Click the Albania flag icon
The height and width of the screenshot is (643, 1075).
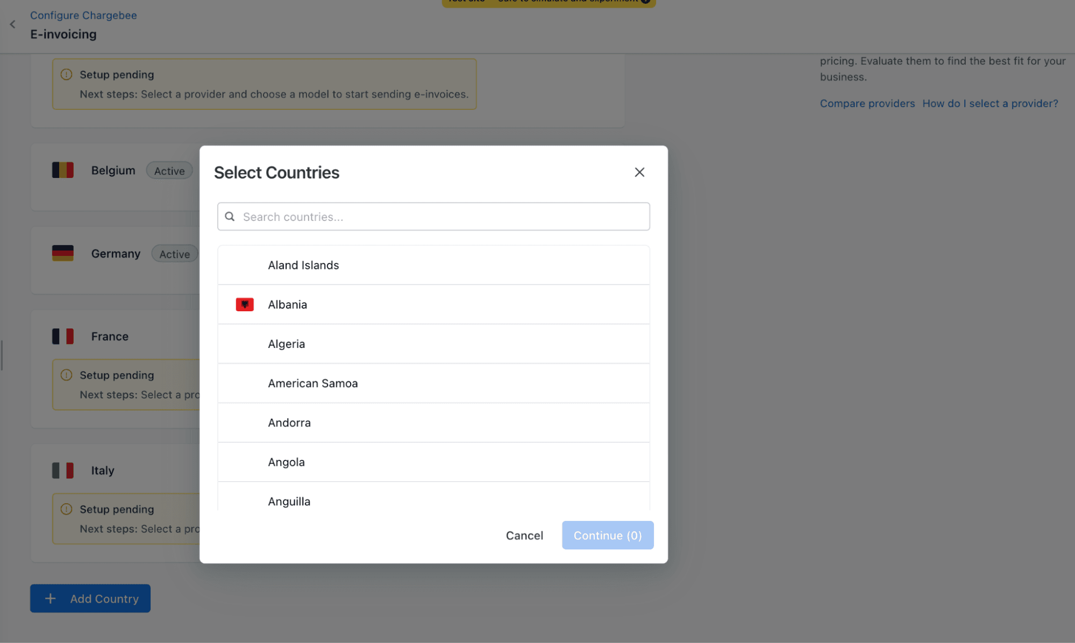pos(245,304)
